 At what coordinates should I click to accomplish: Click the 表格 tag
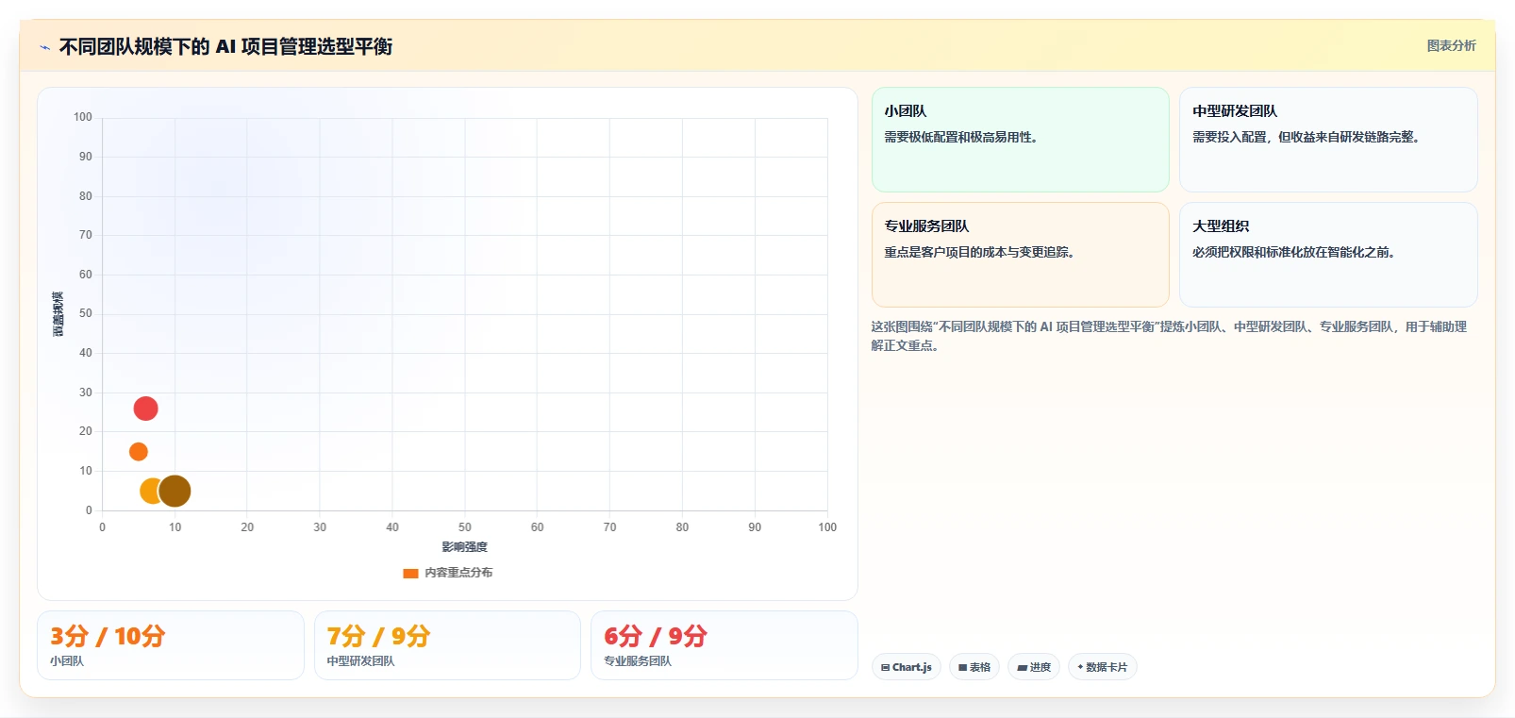[x=974, y=667]
